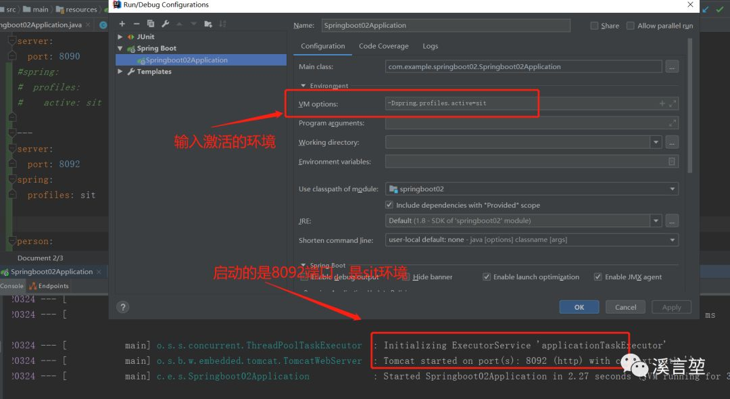Viewport: 730px width, 399px height.
Task: Copy the configuration using the duplicate icon
Action: [x=150, y=24]
